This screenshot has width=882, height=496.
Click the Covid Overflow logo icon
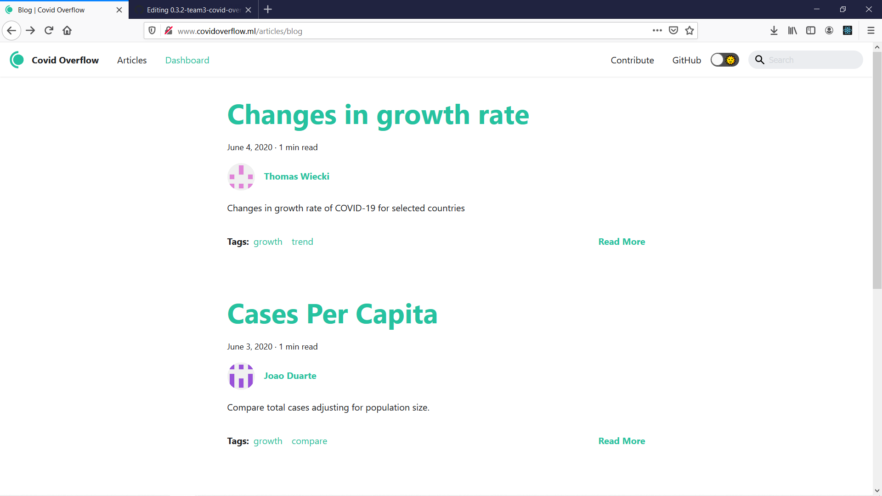coord(17,60)
